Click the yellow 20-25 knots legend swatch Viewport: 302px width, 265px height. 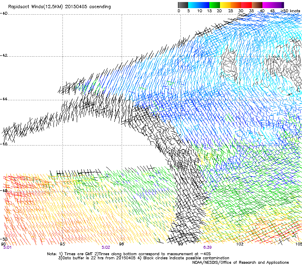[x=225, y=5]
